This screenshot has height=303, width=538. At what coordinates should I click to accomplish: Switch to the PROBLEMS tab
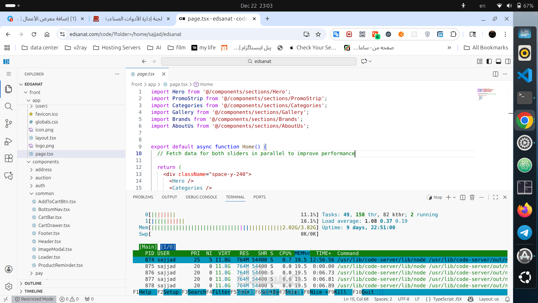143,197
